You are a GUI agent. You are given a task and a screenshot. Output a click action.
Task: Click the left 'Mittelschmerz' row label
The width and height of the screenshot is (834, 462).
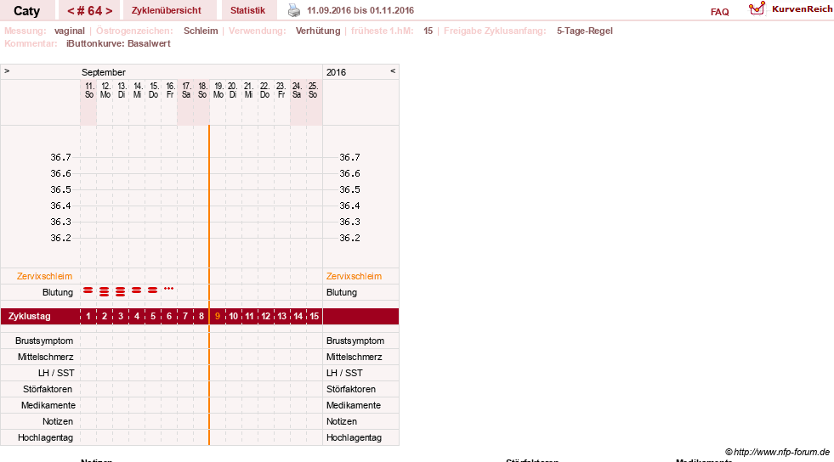(x=46, y=357)
